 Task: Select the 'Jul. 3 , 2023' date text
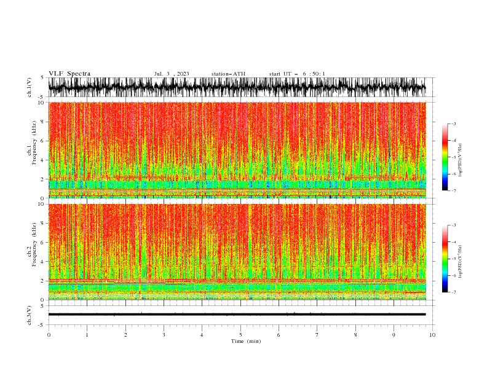[x=172, y=74]
